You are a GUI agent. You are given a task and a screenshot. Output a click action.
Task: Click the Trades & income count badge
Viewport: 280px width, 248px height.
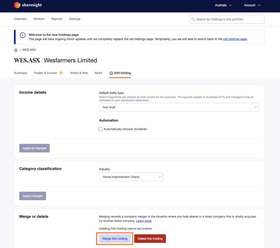[61, 73]
